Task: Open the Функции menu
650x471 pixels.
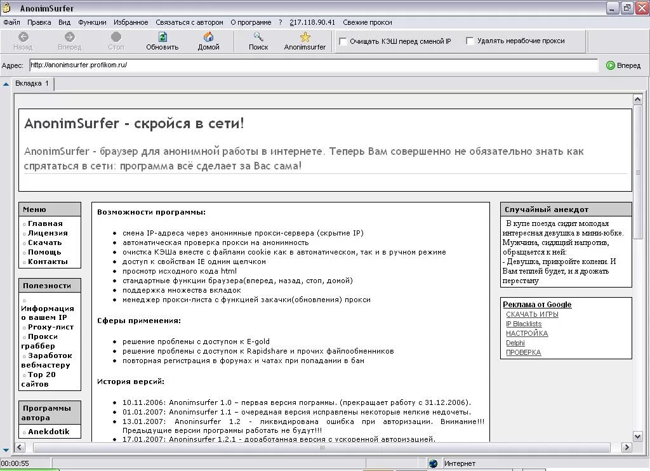Action: [x=92, y=22]
